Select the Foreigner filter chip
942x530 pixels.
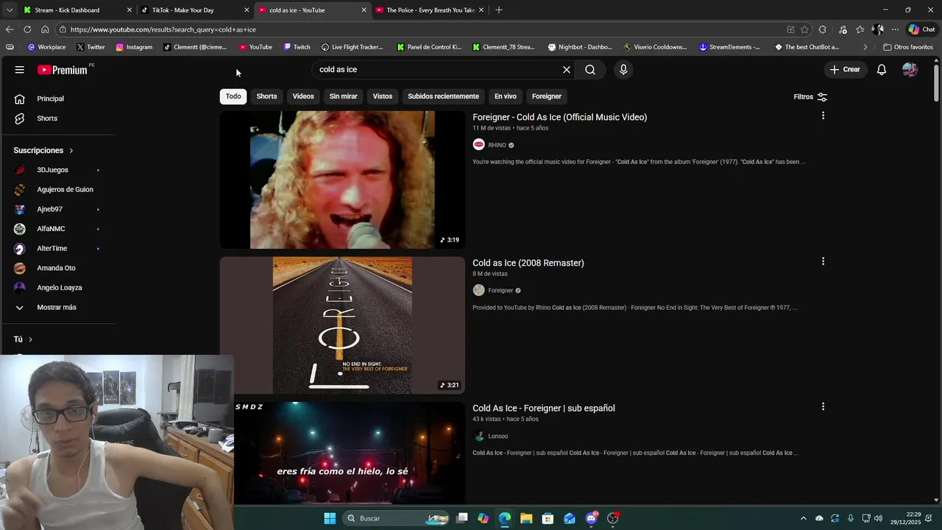[547, 96]
